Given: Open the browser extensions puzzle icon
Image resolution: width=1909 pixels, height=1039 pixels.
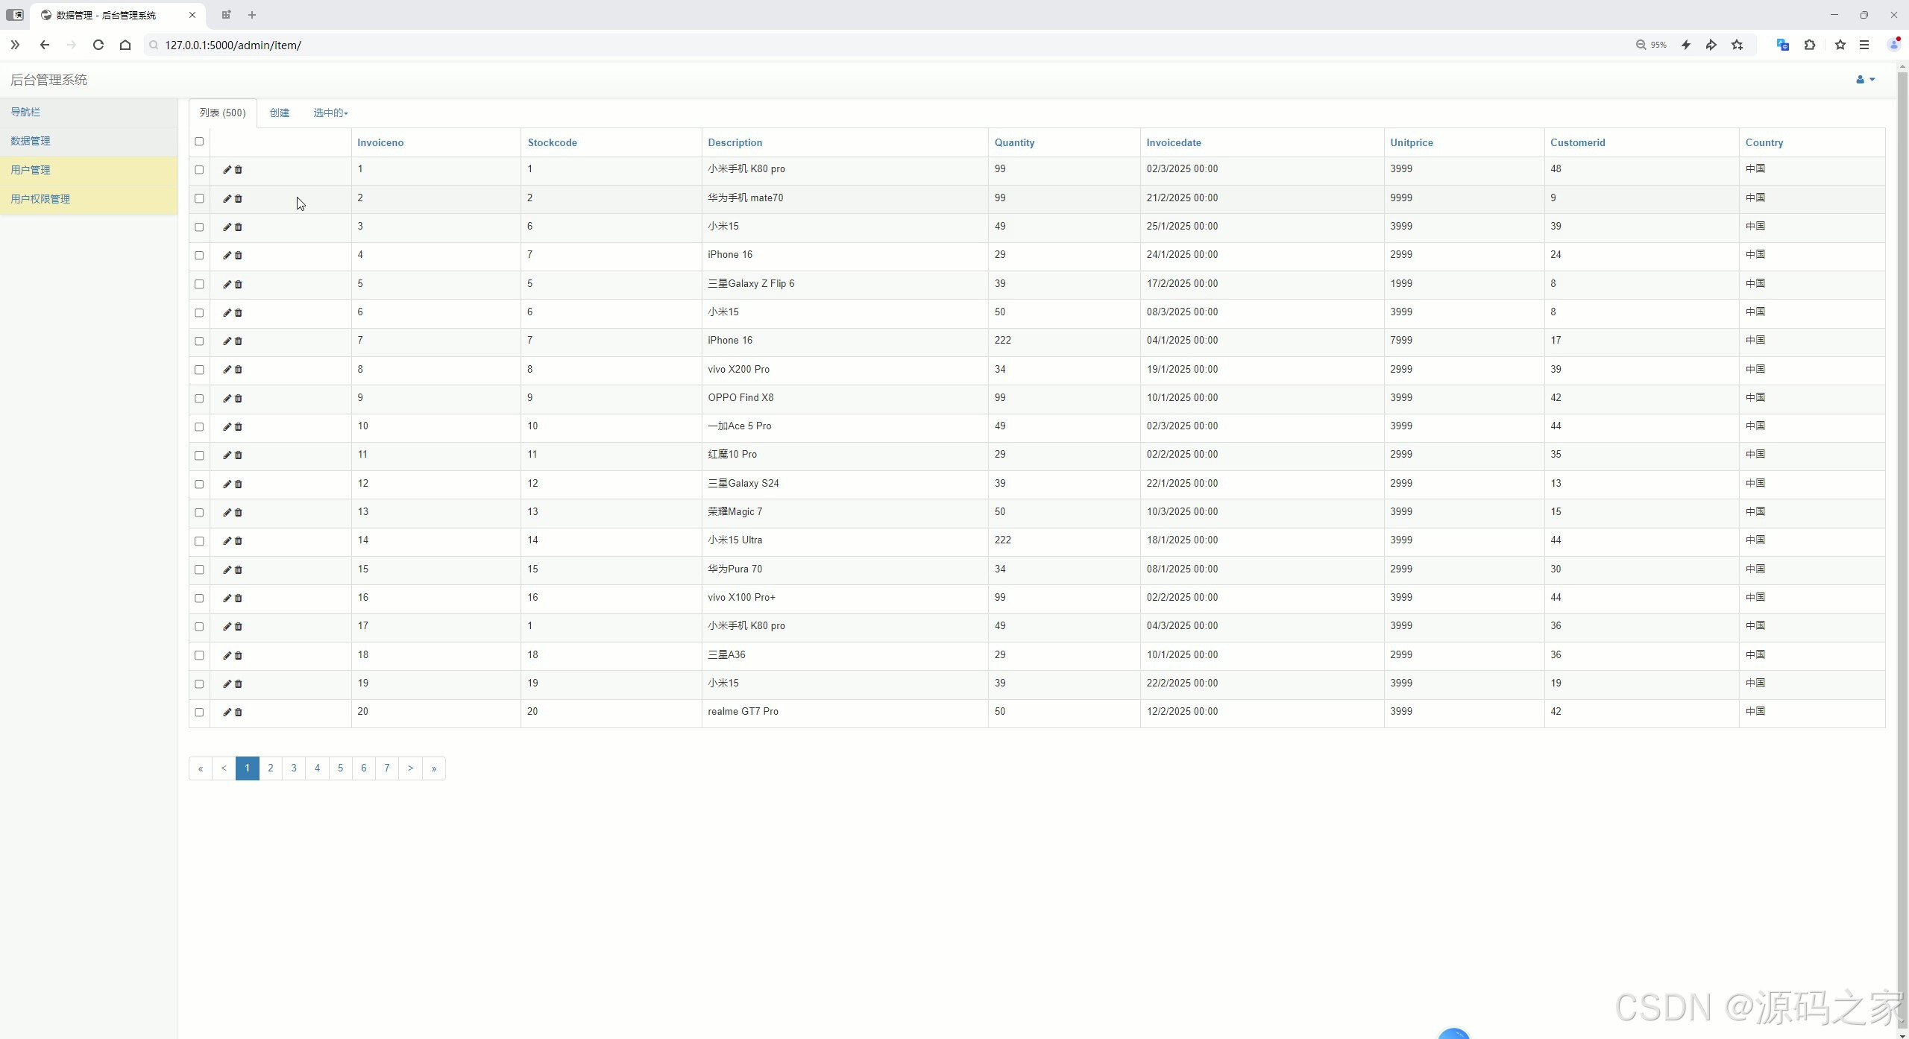Looking at the screenshot, I should point(1810,45).
